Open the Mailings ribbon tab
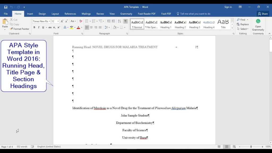Screen dimensions: 272x153 click(86, 14)
